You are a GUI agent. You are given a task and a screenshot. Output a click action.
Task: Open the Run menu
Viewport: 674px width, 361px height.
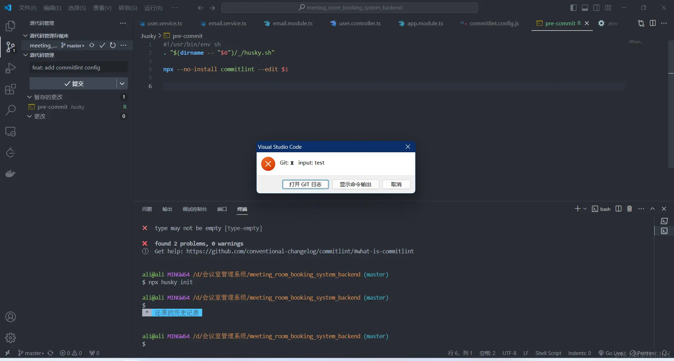[153, 8]
